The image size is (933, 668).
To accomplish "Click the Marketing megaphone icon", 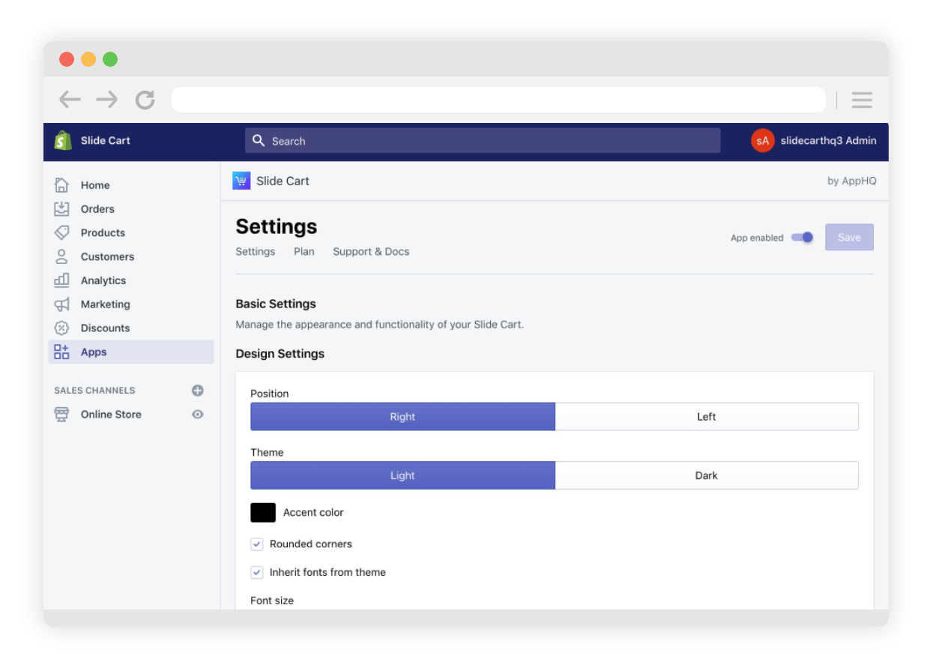I will [62, 304].
